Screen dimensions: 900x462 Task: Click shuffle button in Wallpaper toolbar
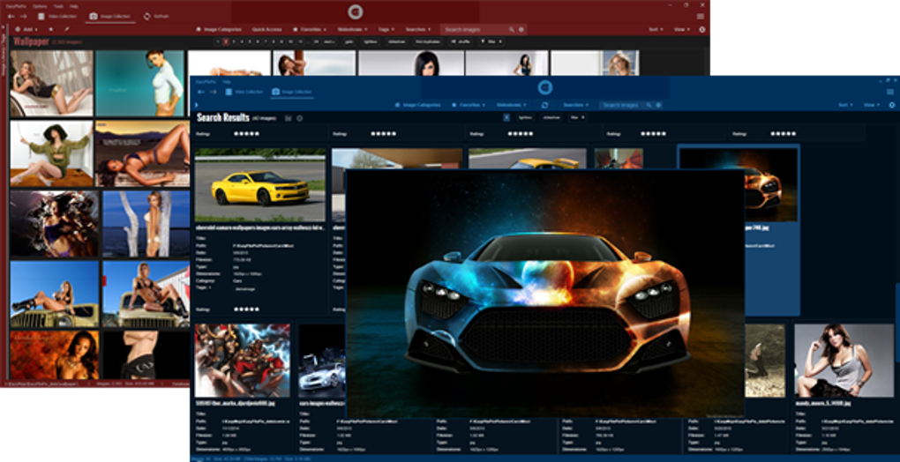pos(460,41)
